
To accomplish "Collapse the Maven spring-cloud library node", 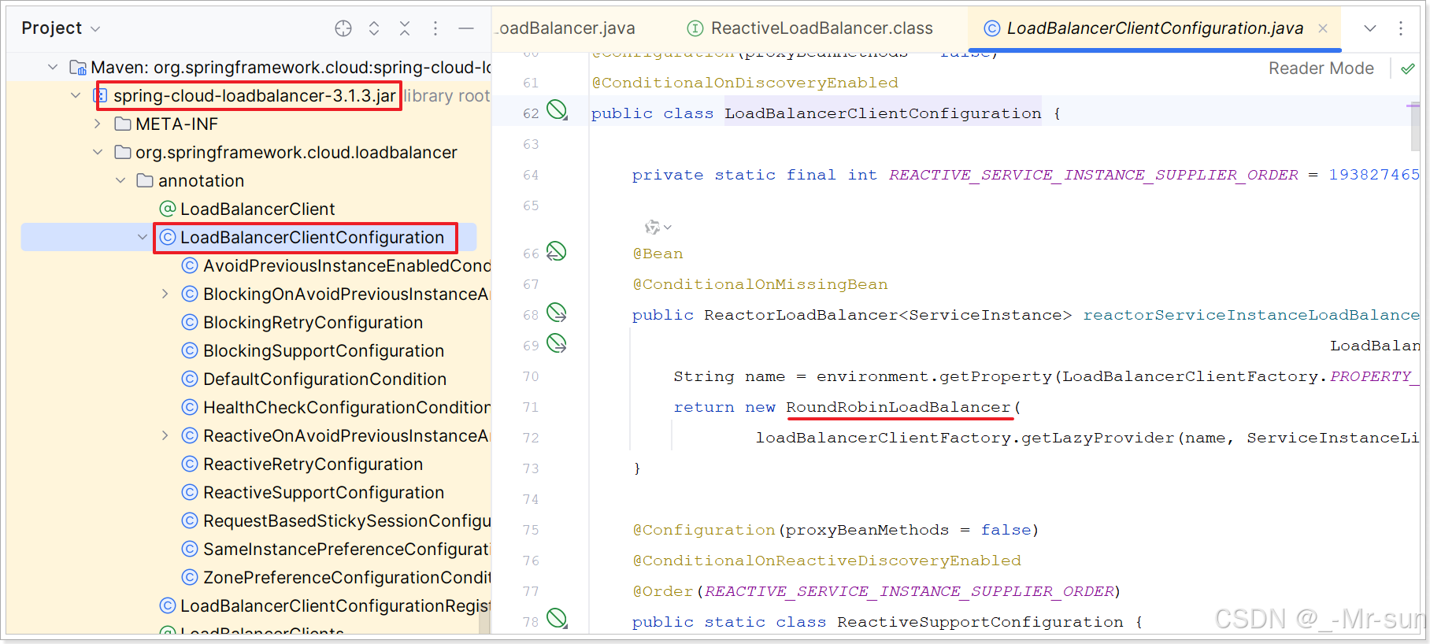I will tap(53, 68).
